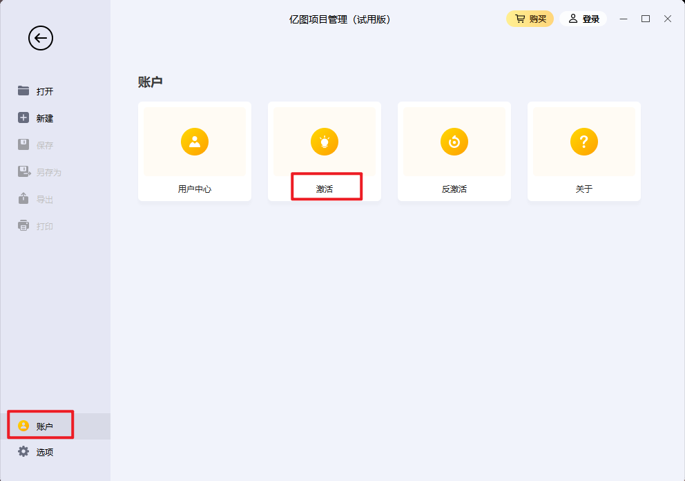
Task: Click the folder icon beside 打开
Action: 23,91
